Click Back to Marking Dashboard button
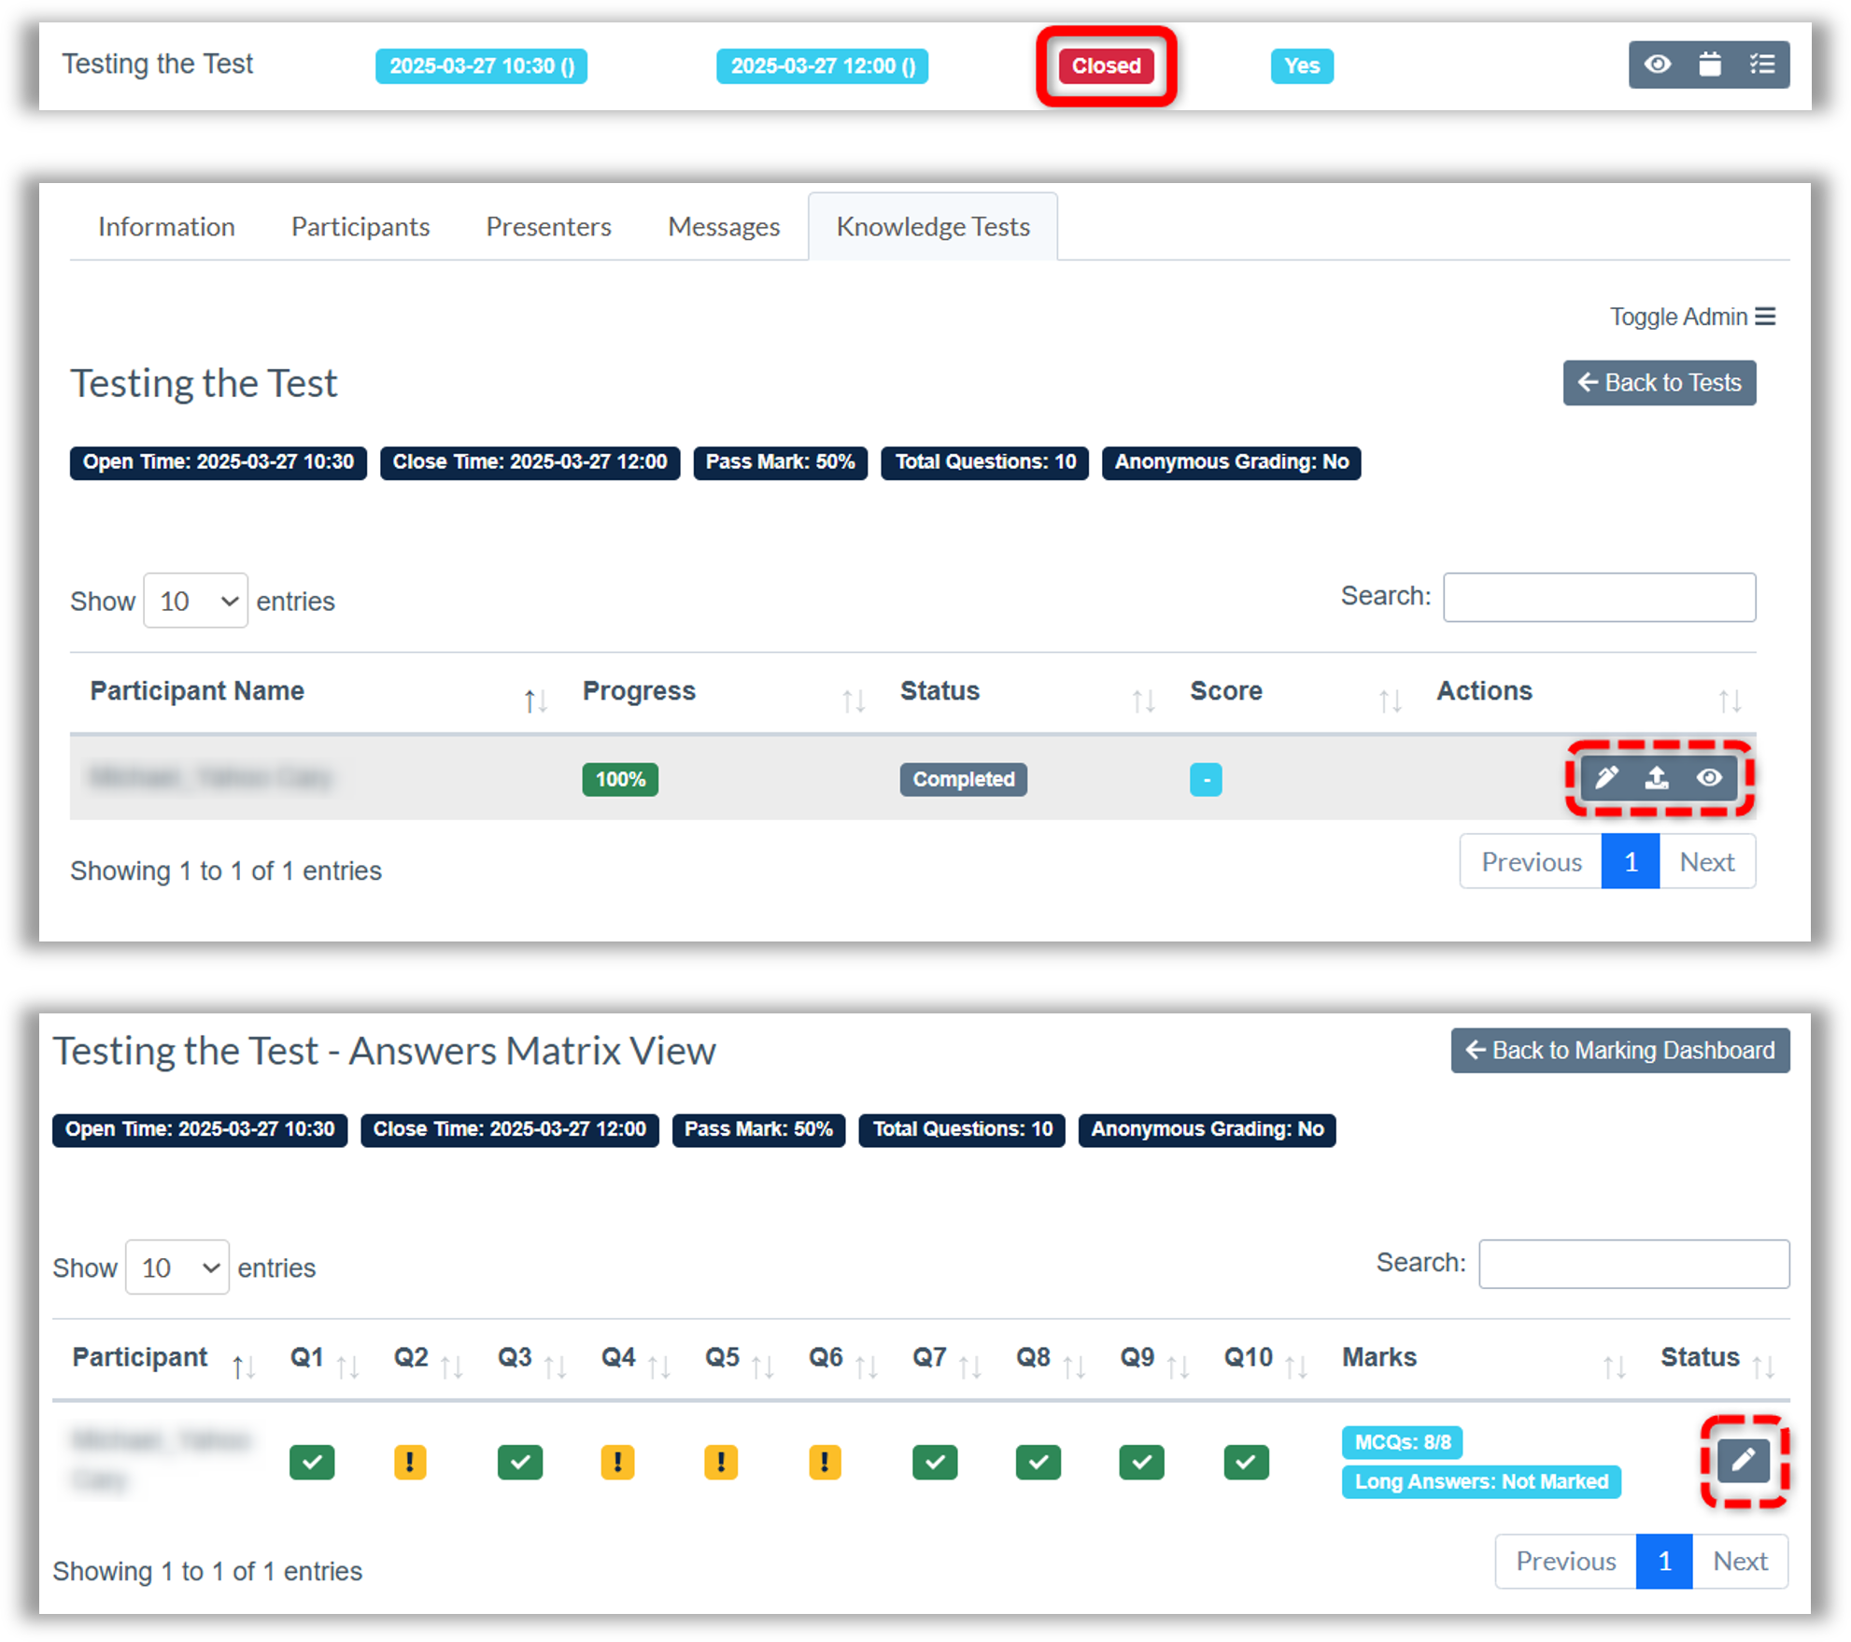 (x=1619, y=1051)
